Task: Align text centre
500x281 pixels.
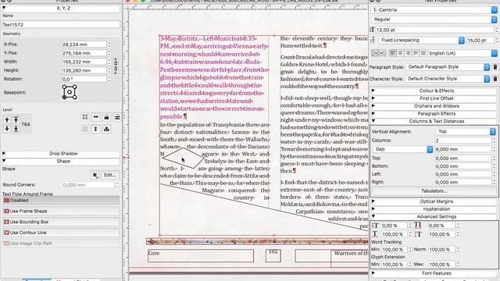Action: point(400,53)
